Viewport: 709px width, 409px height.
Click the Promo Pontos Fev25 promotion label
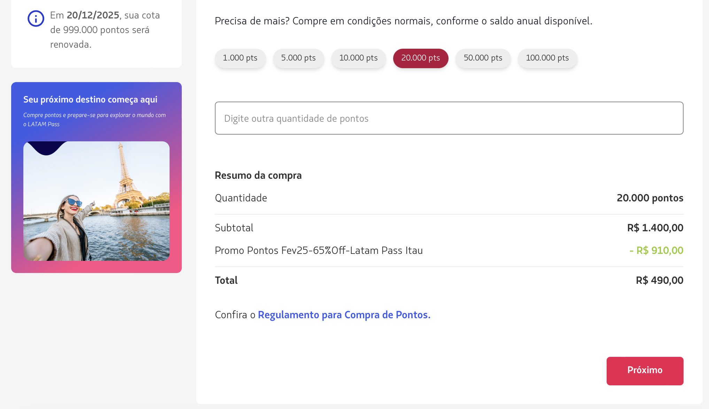click(318, 250)
